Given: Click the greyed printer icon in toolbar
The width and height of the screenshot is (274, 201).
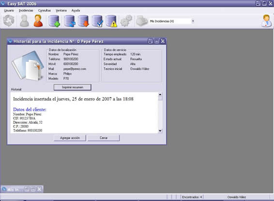Looking at the screenshot, I should 142,21.
